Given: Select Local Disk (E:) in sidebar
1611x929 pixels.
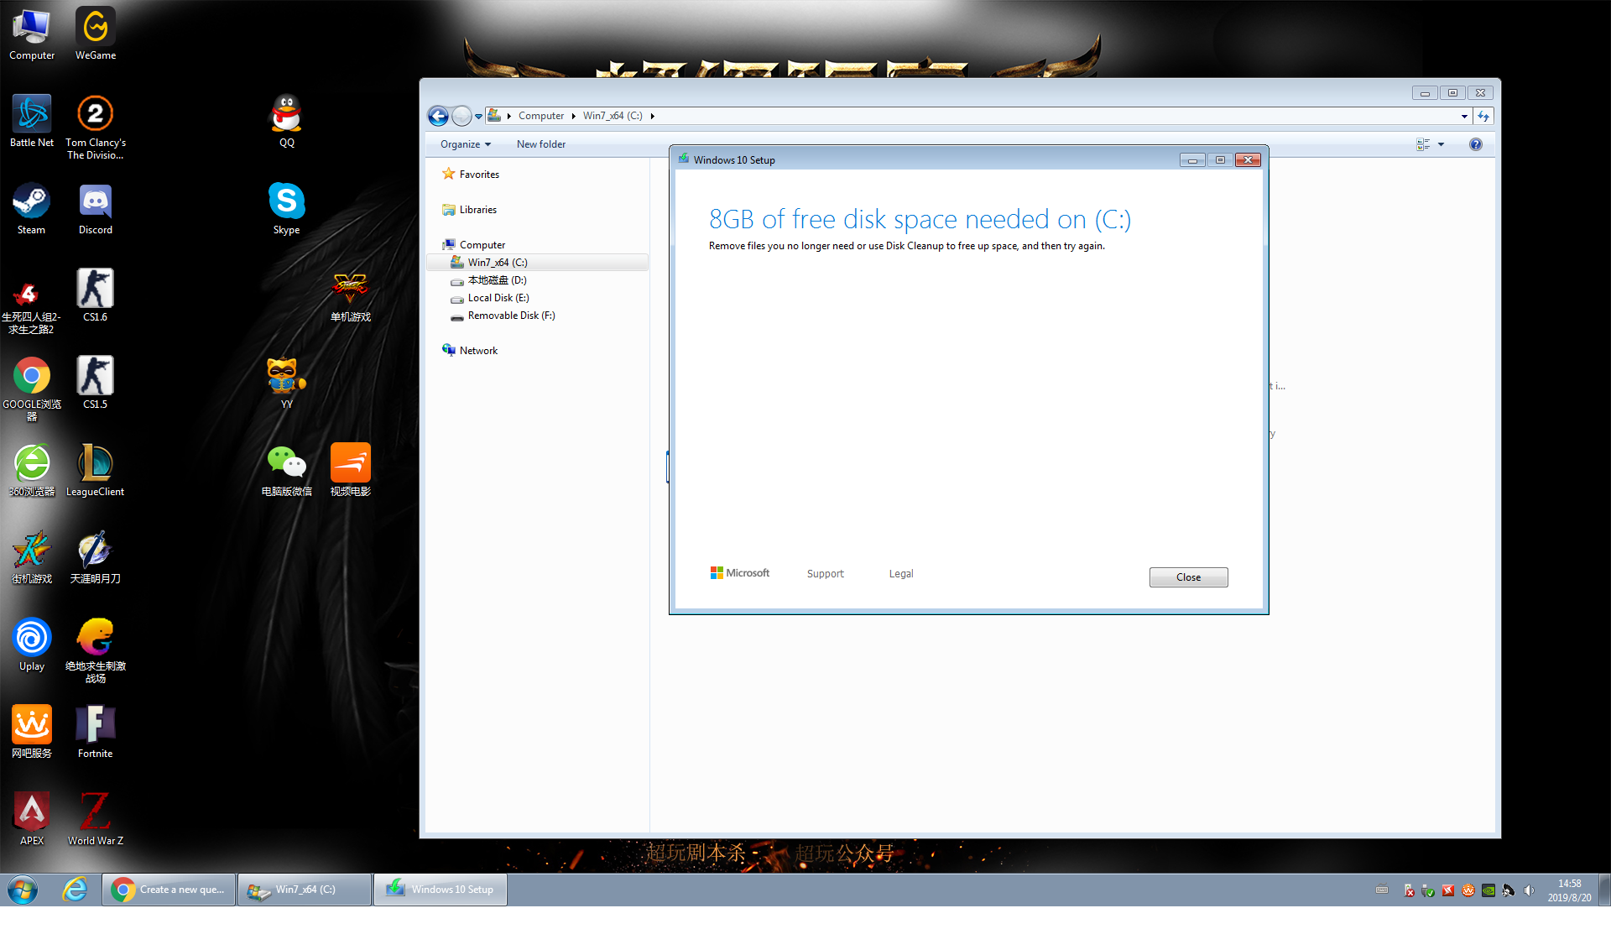Looking at the screenshot, I should pyautogui.click(x=498, y=298).
